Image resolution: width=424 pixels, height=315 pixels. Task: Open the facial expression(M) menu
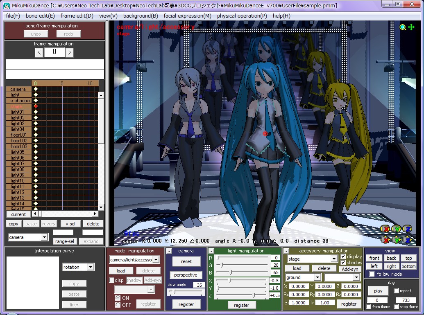pos(187,16)
